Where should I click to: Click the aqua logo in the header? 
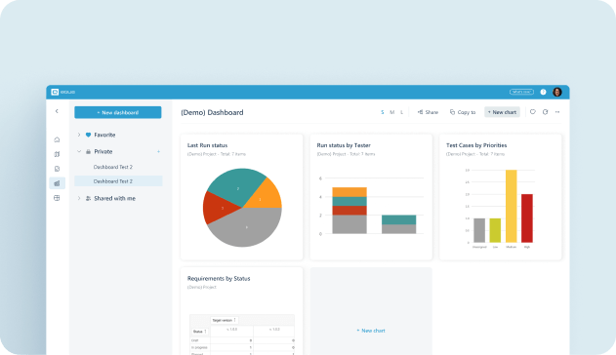pyautogui.click(x=62, y=92)
